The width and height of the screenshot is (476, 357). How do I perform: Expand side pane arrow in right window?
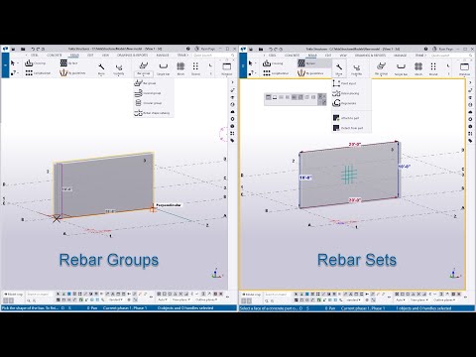(x=471, y=82)
